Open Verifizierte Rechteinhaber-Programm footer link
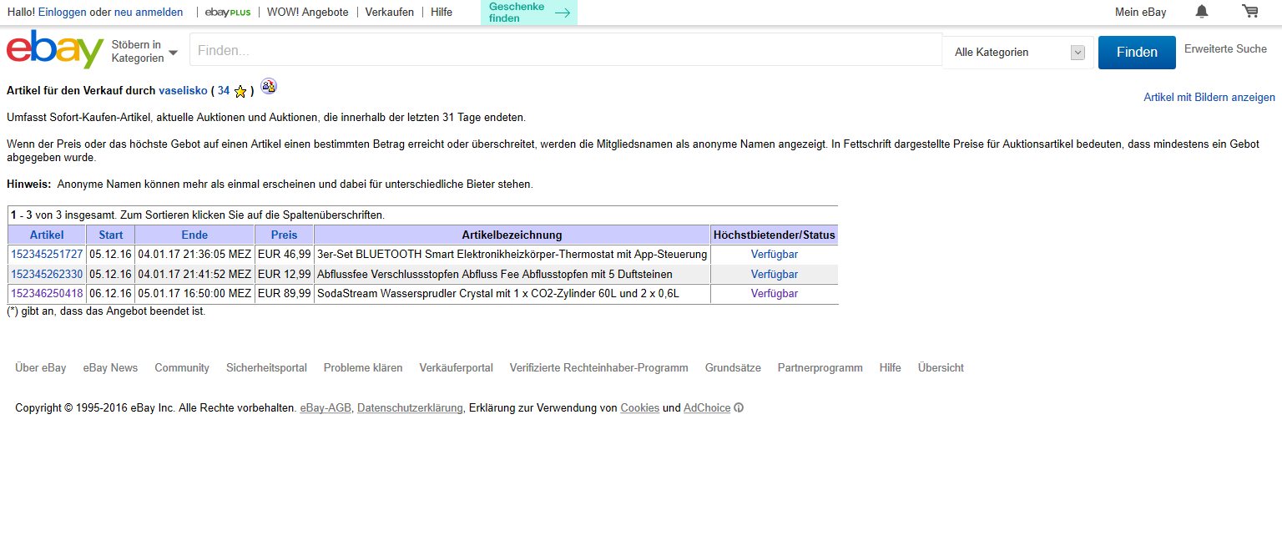This screenshot has height=546, width=1282. (599, 367)
